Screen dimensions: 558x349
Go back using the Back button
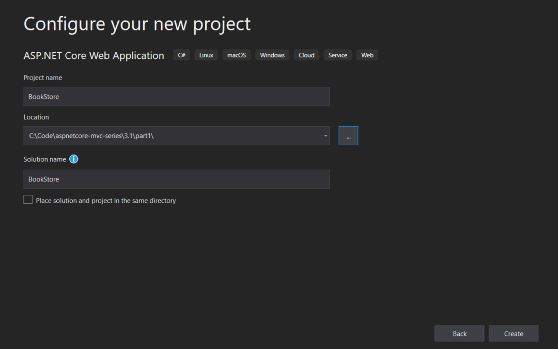(459, 333)
